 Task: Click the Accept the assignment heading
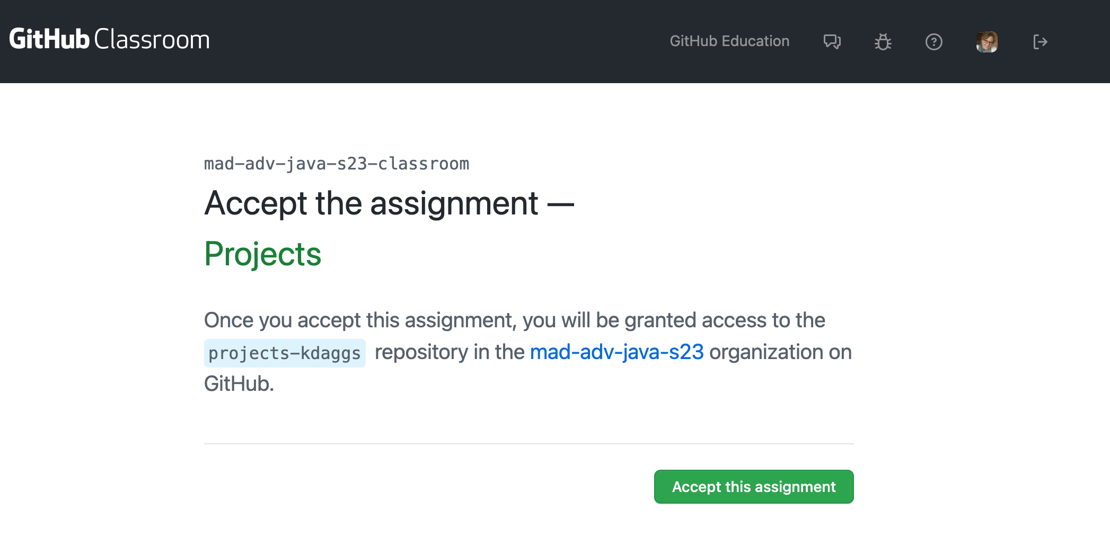coord(389,203)
